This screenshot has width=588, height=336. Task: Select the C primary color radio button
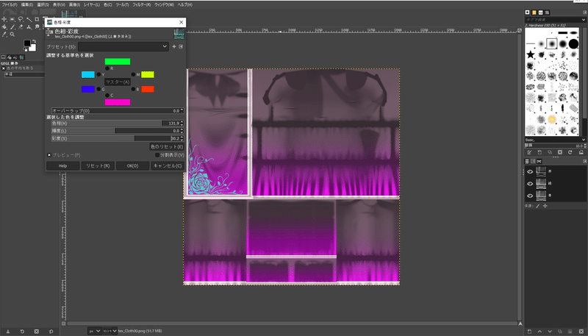coord(107,96)
